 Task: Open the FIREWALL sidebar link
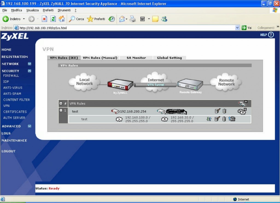pos(11,76)
